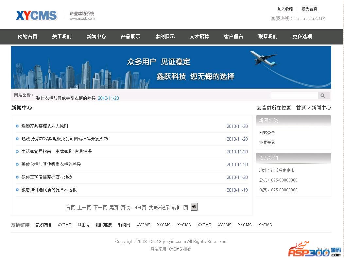Click the XYCMS logo in header
This screenshot has width=344, height=258.
[x=37, y=16]
